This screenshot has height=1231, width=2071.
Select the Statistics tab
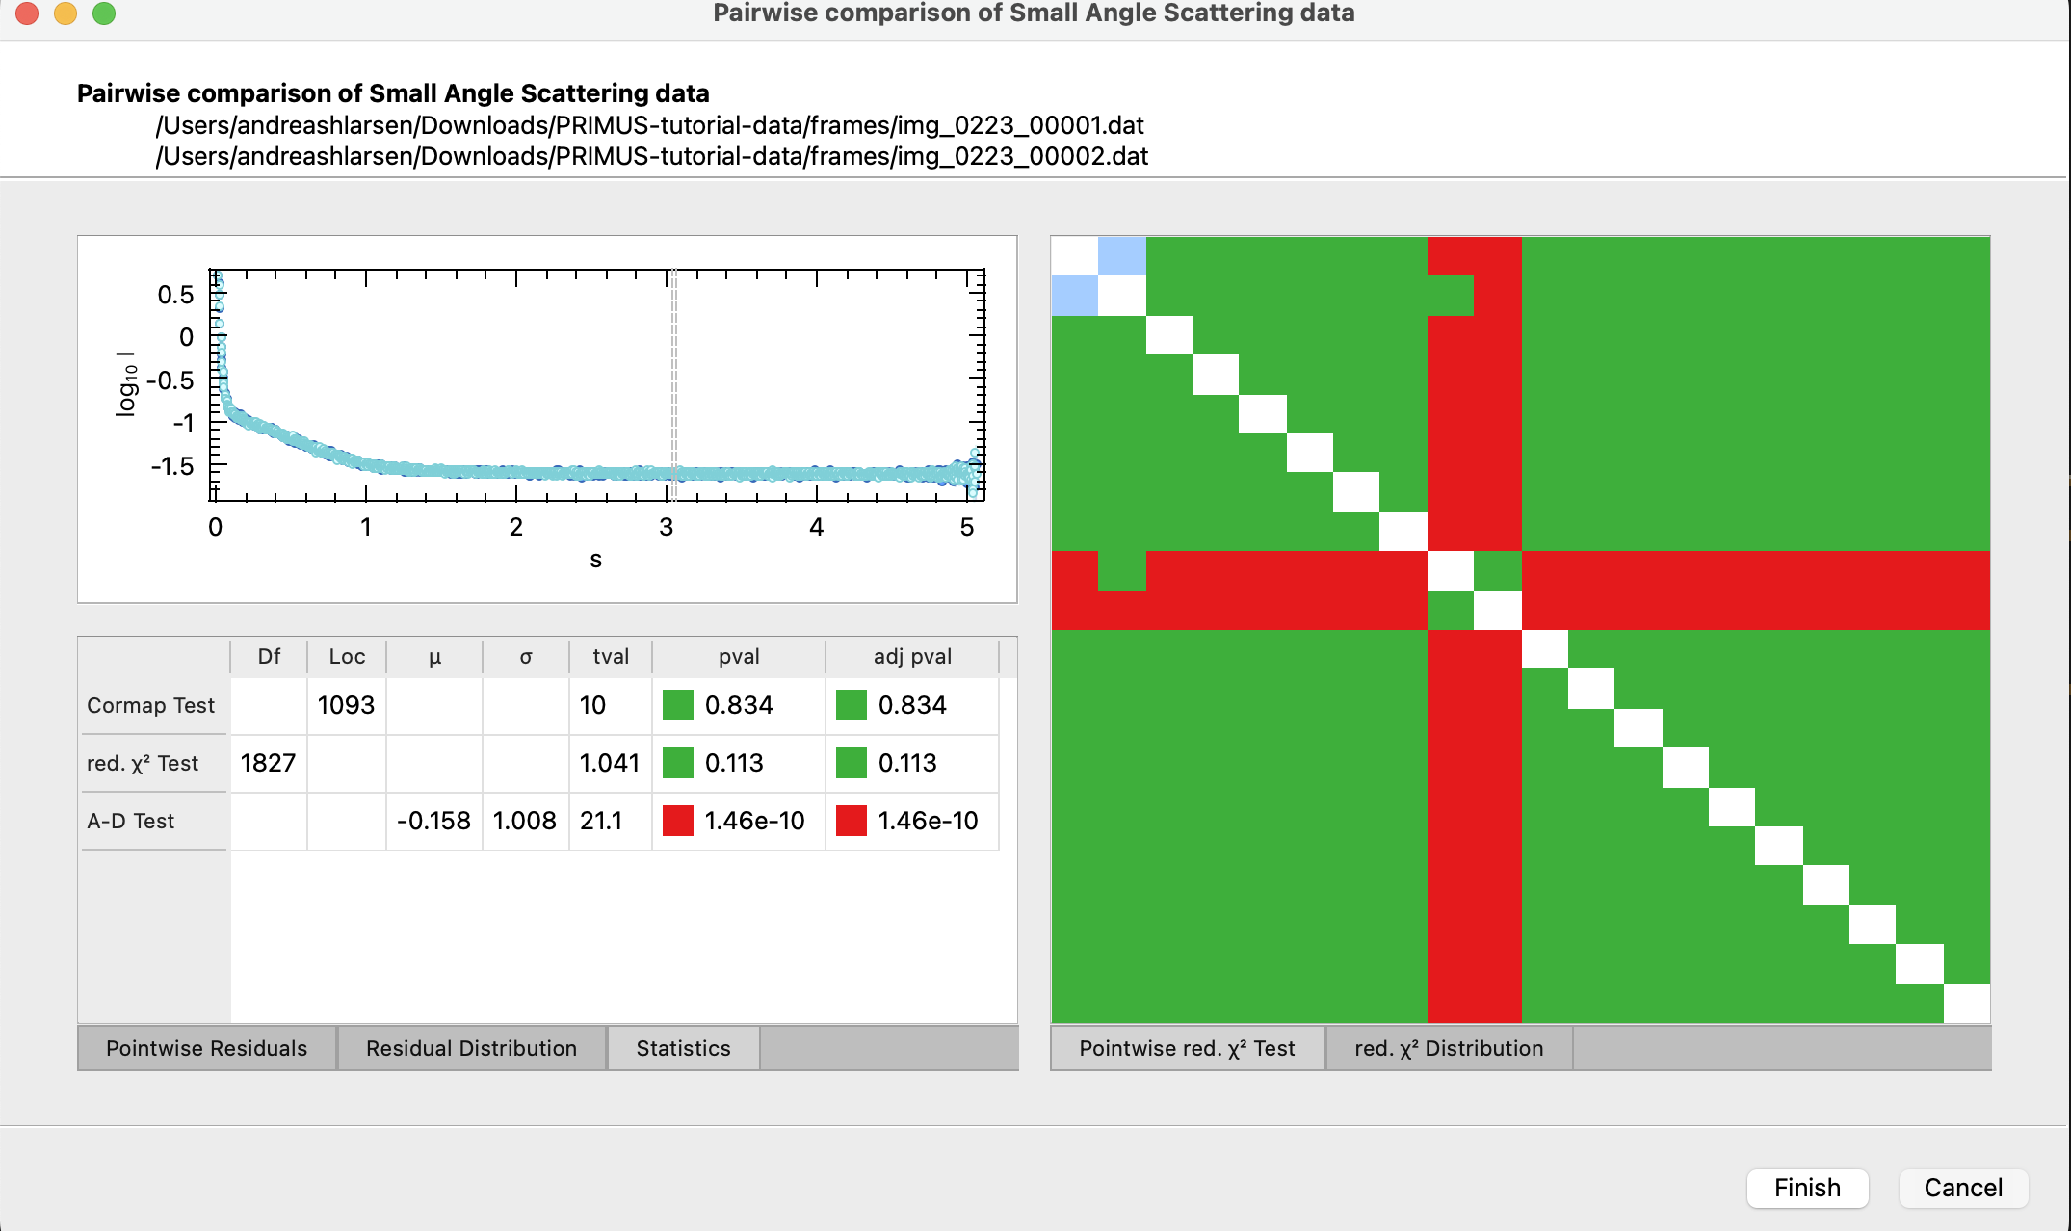click(683, 1048)
